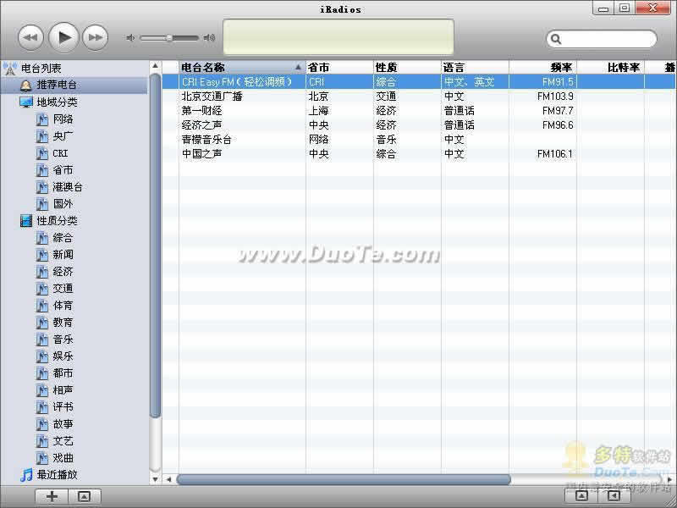
Task: Select the 中国之声 station row
Action: pyautogui.click(x=419, y=154)
